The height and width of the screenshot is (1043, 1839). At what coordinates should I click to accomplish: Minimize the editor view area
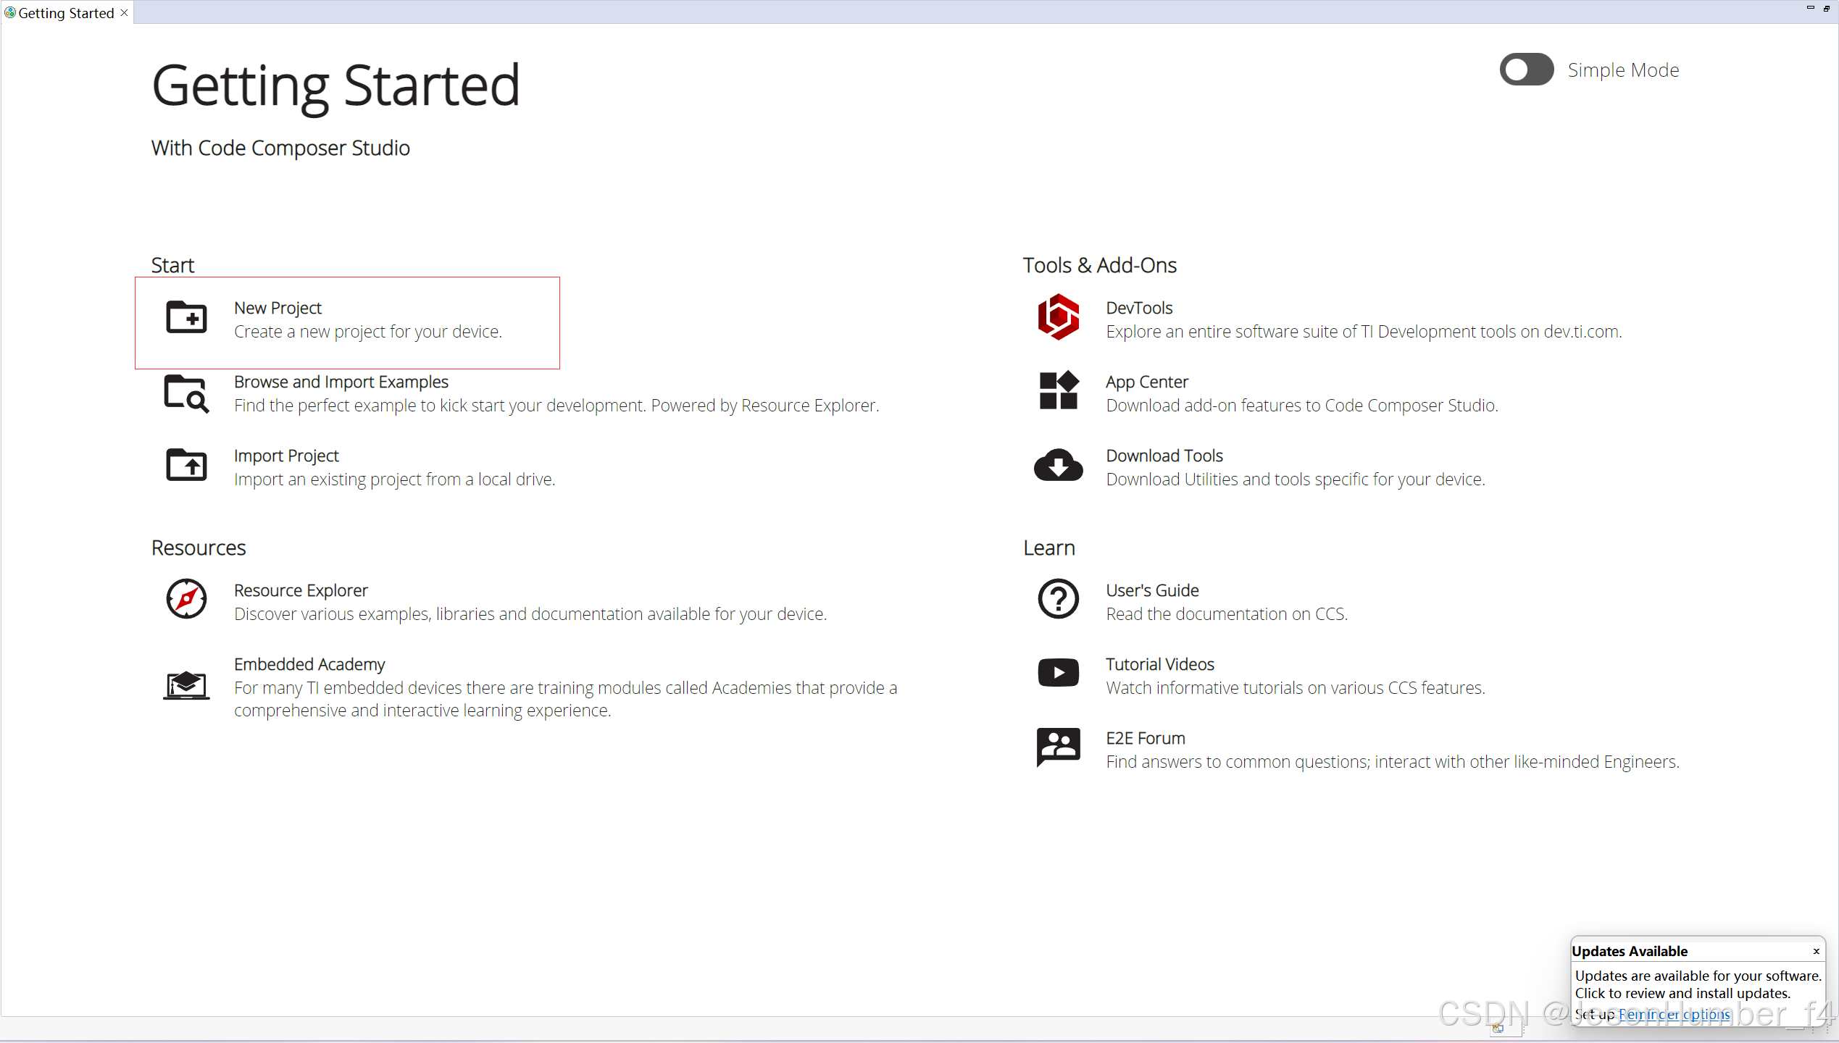pyautogui.click(x=1810, y=7)
